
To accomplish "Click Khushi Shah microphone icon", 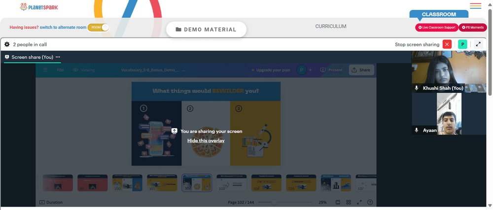I will coord(417,88).
